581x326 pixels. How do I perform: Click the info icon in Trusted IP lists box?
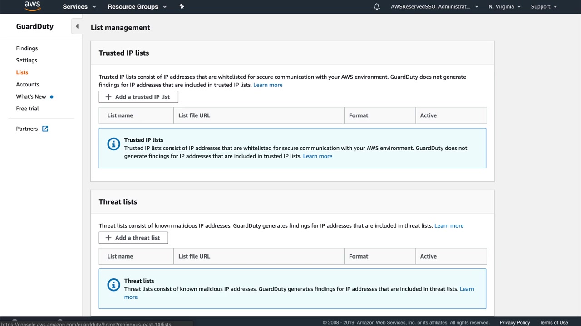113,144
